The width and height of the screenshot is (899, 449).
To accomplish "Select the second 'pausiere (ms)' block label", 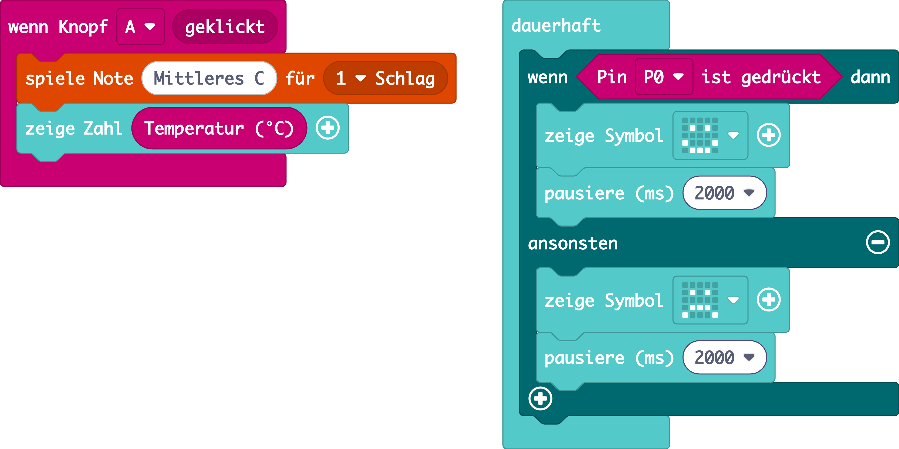I will click(609, 358).
